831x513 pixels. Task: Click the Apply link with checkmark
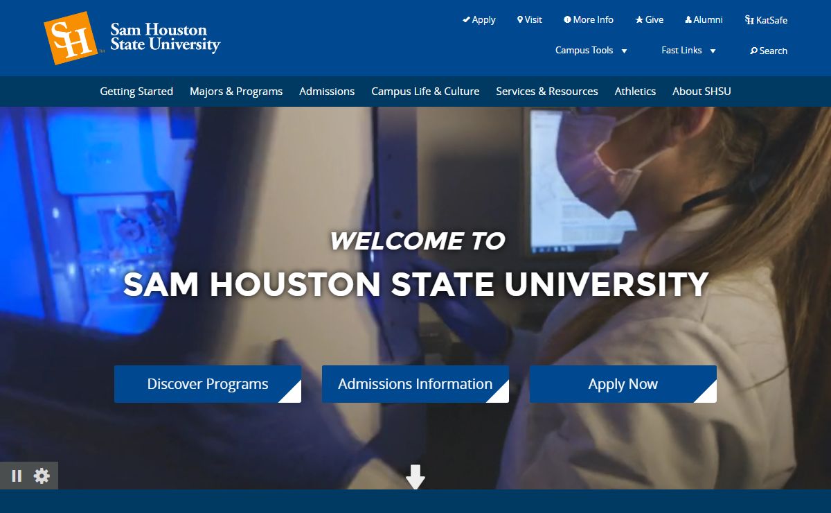479,20
